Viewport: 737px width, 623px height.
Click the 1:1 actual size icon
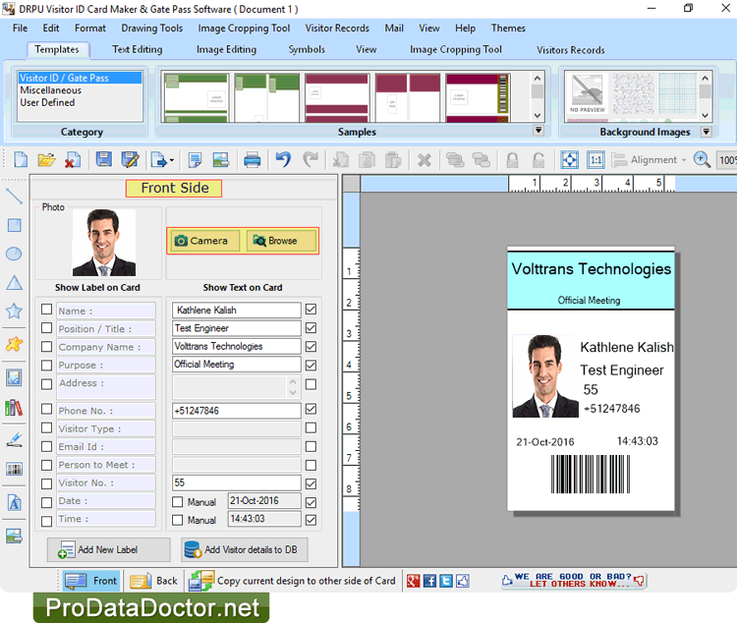pos(596,160)
